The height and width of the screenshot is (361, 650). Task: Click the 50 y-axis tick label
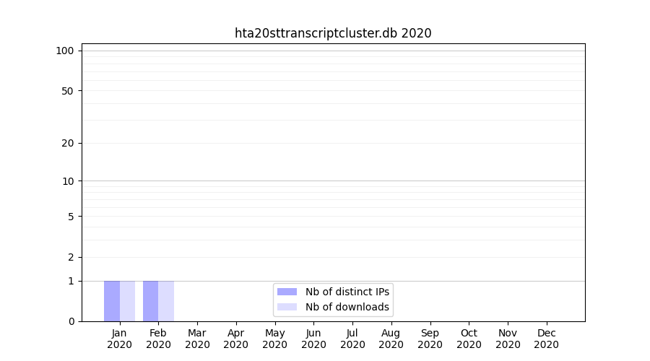[67, 91]
